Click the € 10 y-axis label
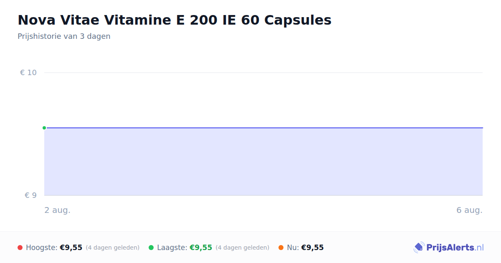This screenshot has width=501, height=263. point(28,73)
